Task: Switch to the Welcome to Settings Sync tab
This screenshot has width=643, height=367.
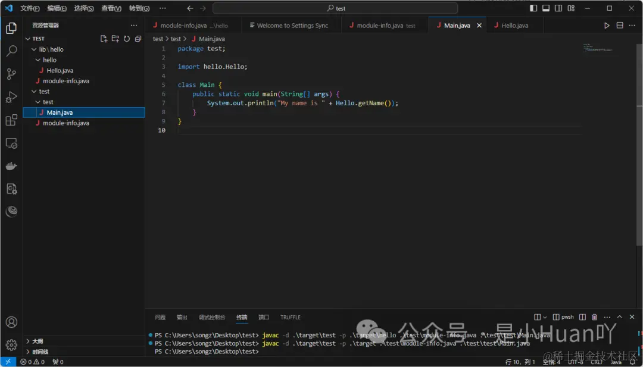Action: (x=291, y=26)
